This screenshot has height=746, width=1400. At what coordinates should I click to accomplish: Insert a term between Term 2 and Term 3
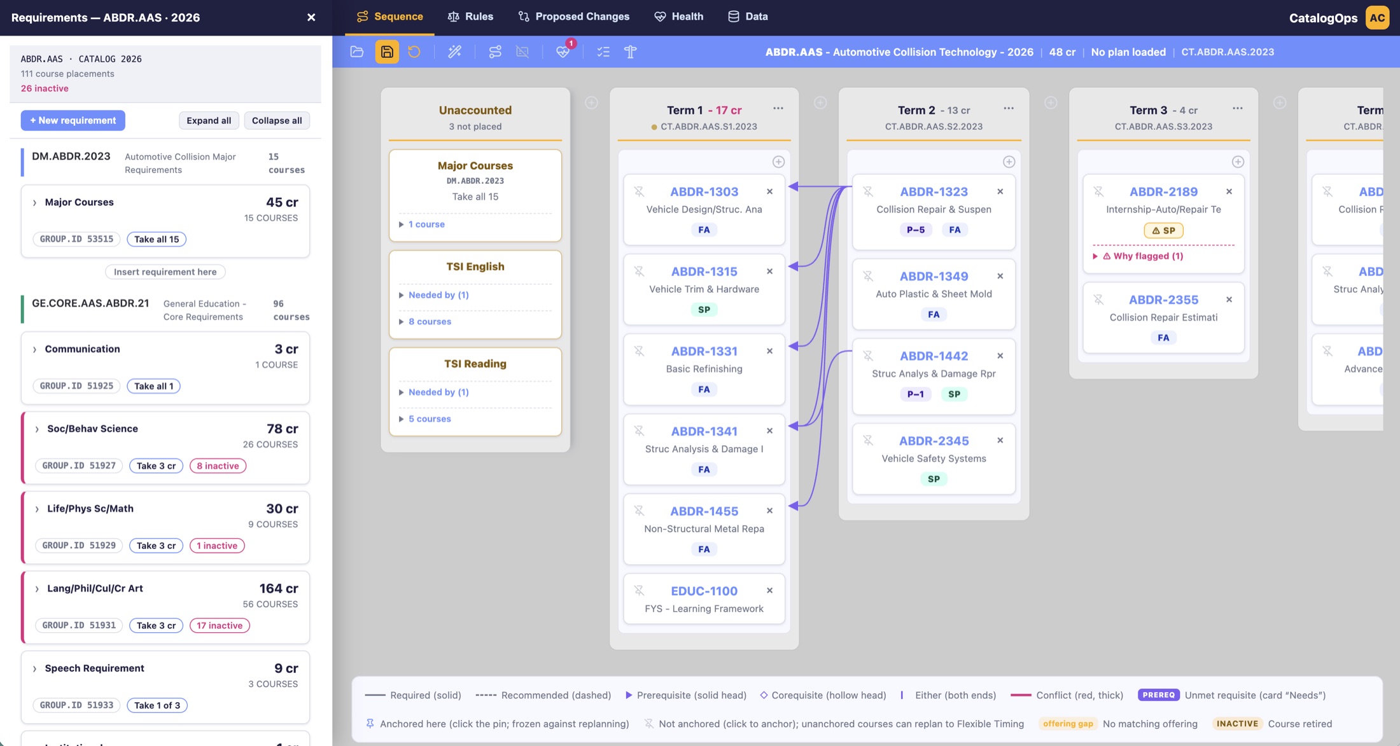[x=1051, y=102]
